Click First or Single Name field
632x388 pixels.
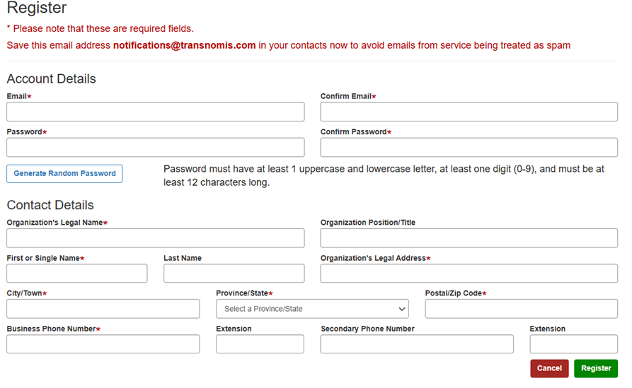[x=77, y=274]
